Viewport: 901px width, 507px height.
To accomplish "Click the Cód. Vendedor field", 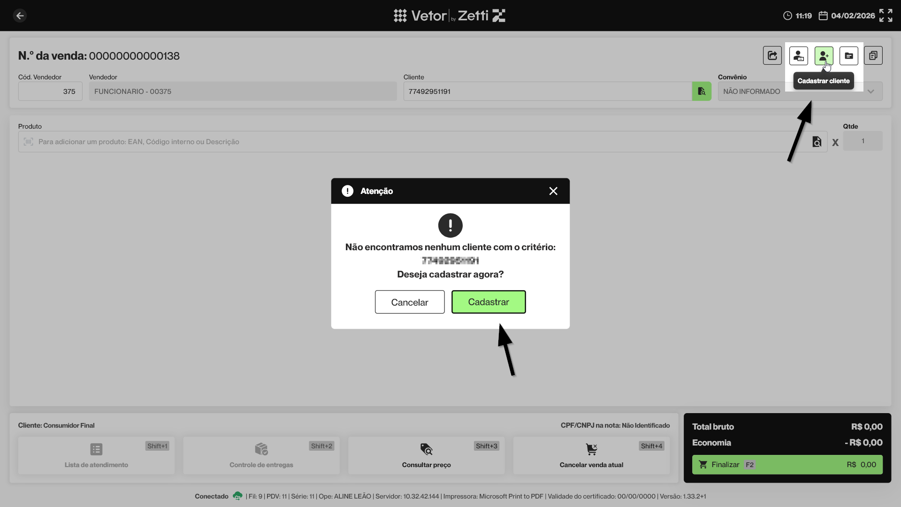I will point(50,92).
